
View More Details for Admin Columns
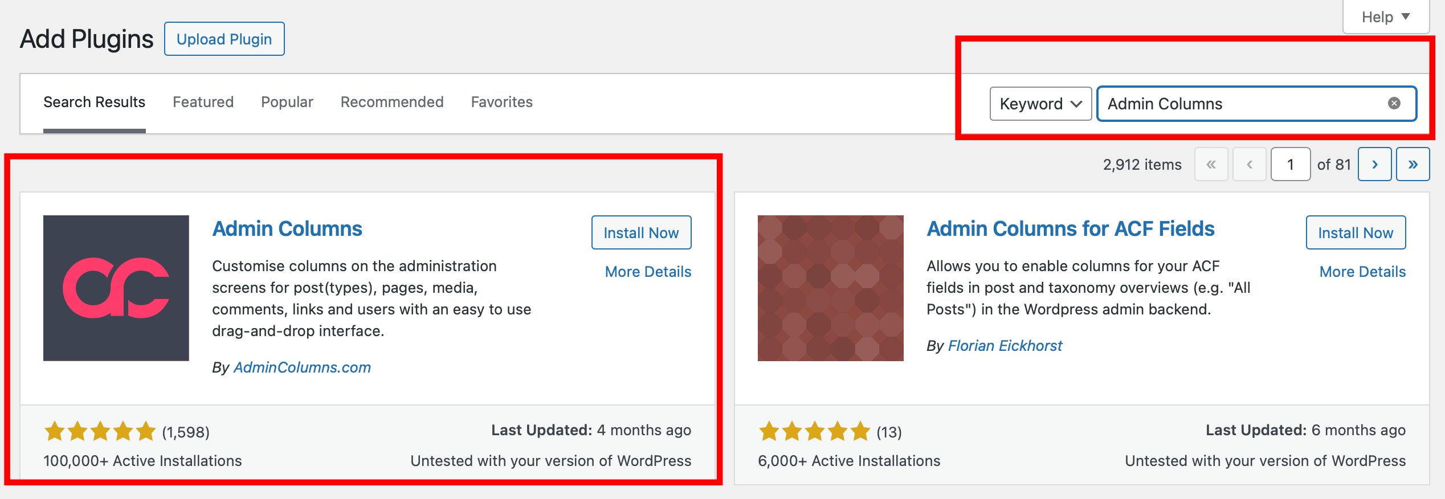(648, 272)
